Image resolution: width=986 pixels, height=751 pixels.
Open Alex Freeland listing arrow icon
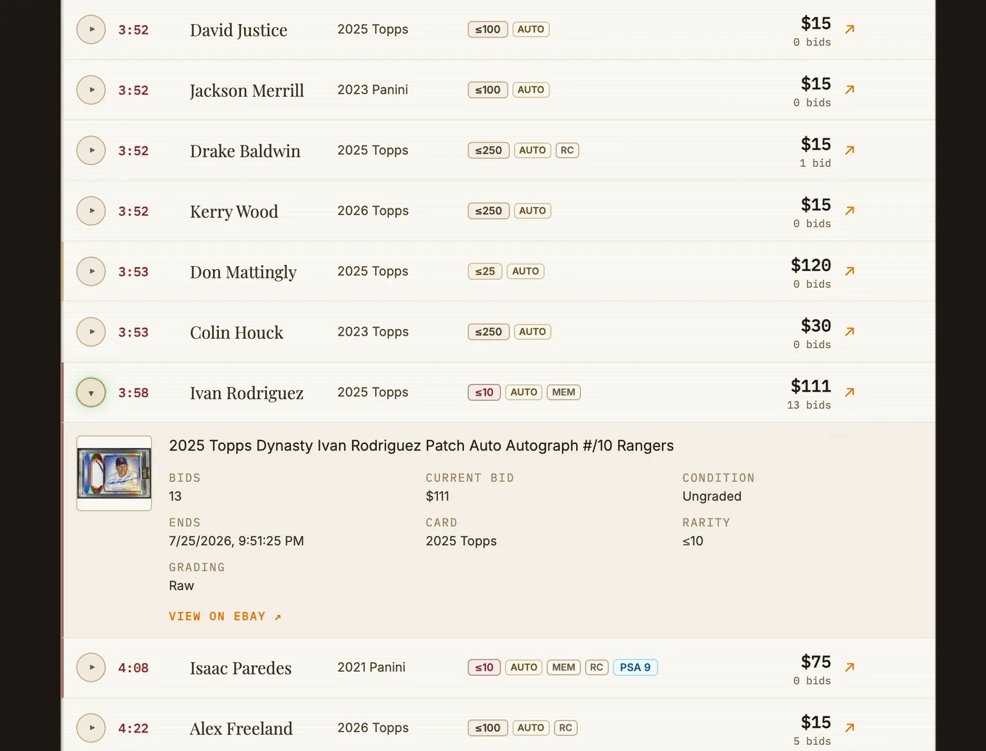(x=850, y=728)
